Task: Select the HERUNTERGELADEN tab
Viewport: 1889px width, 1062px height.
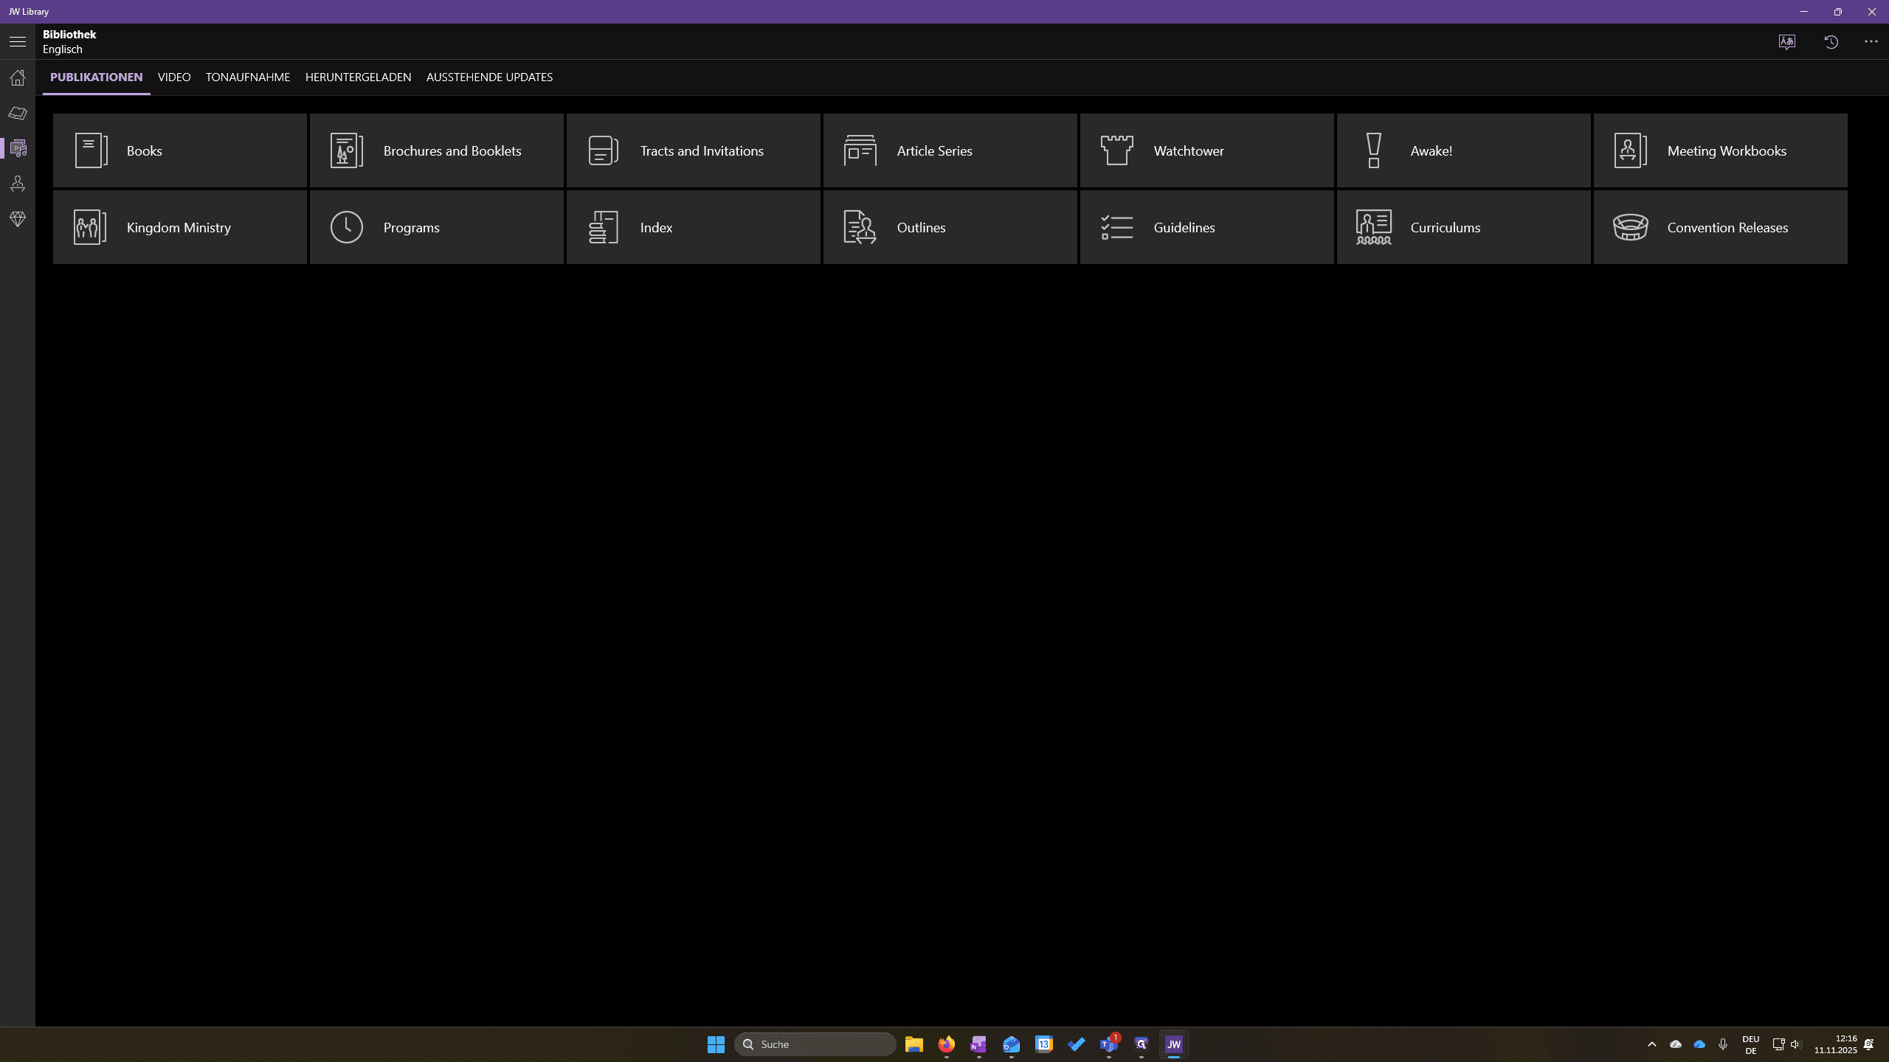Action: [359, 77]
